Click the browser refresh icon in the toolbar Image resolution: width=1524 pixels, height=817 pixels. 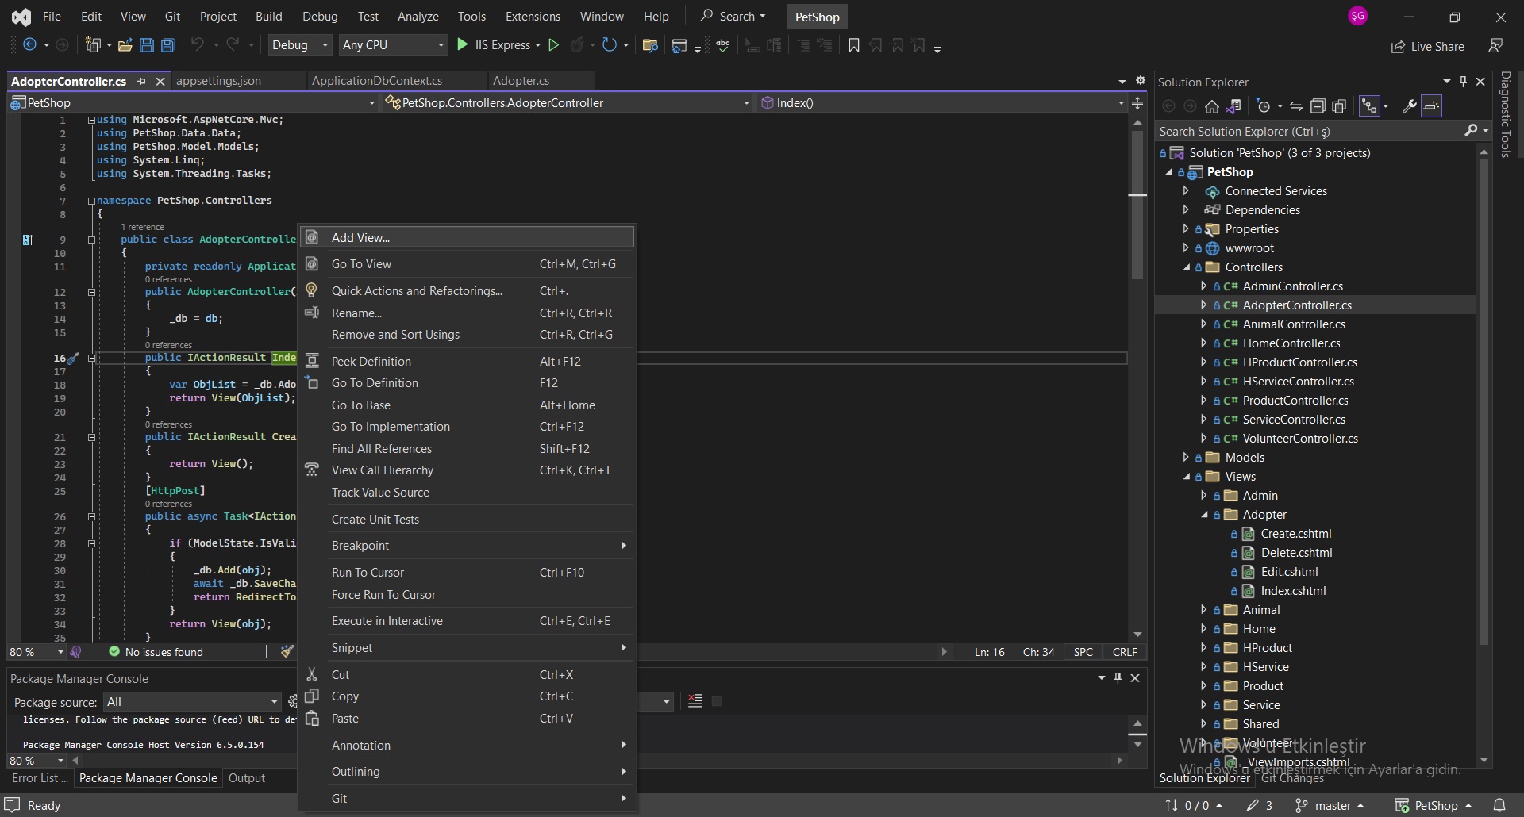pos(609,45)
